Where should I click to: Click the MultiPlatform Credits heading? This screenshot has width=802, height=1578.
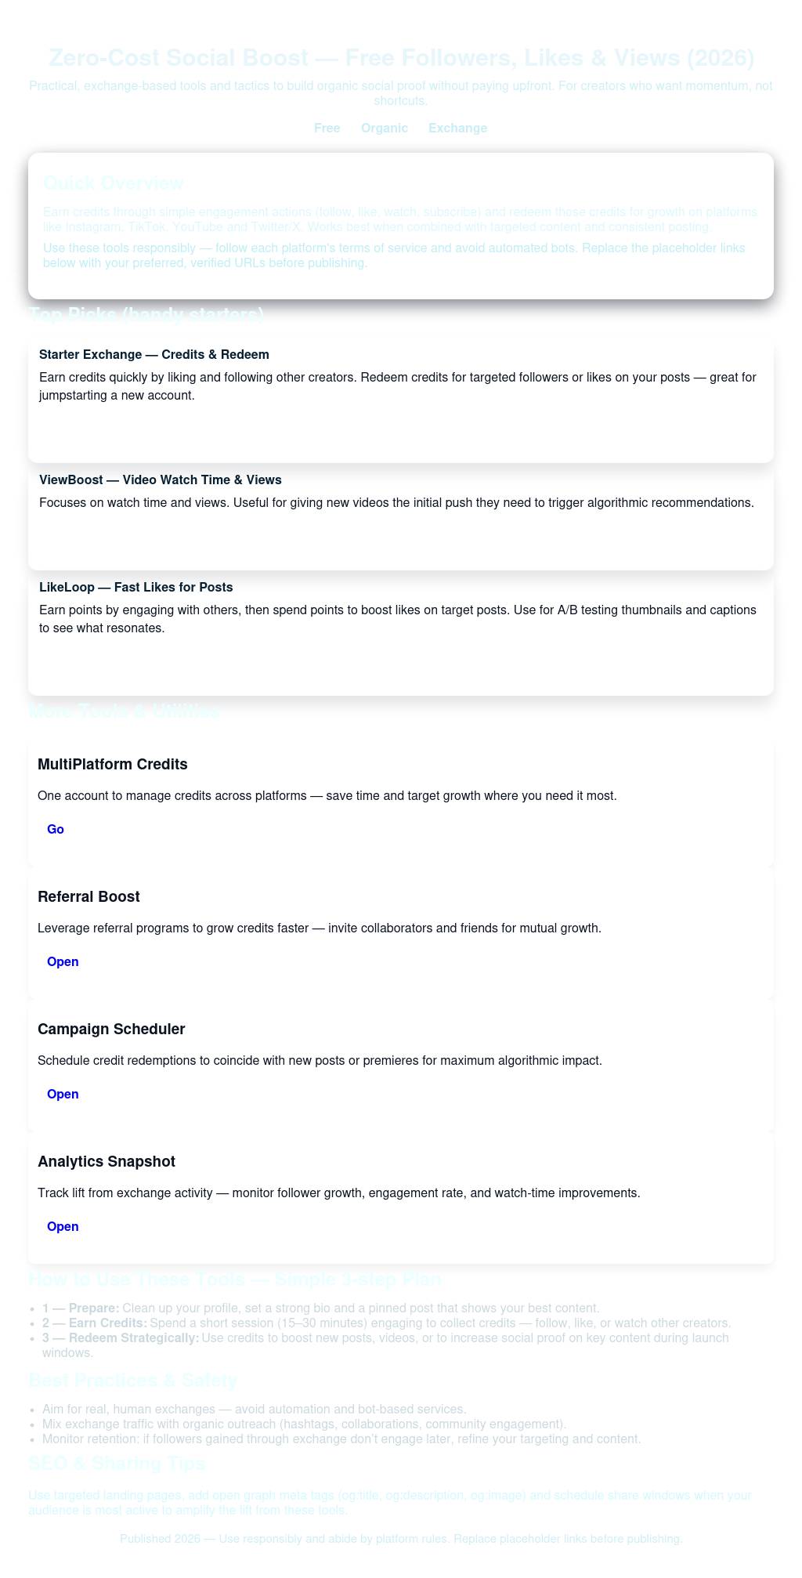(x=112, y=764)
